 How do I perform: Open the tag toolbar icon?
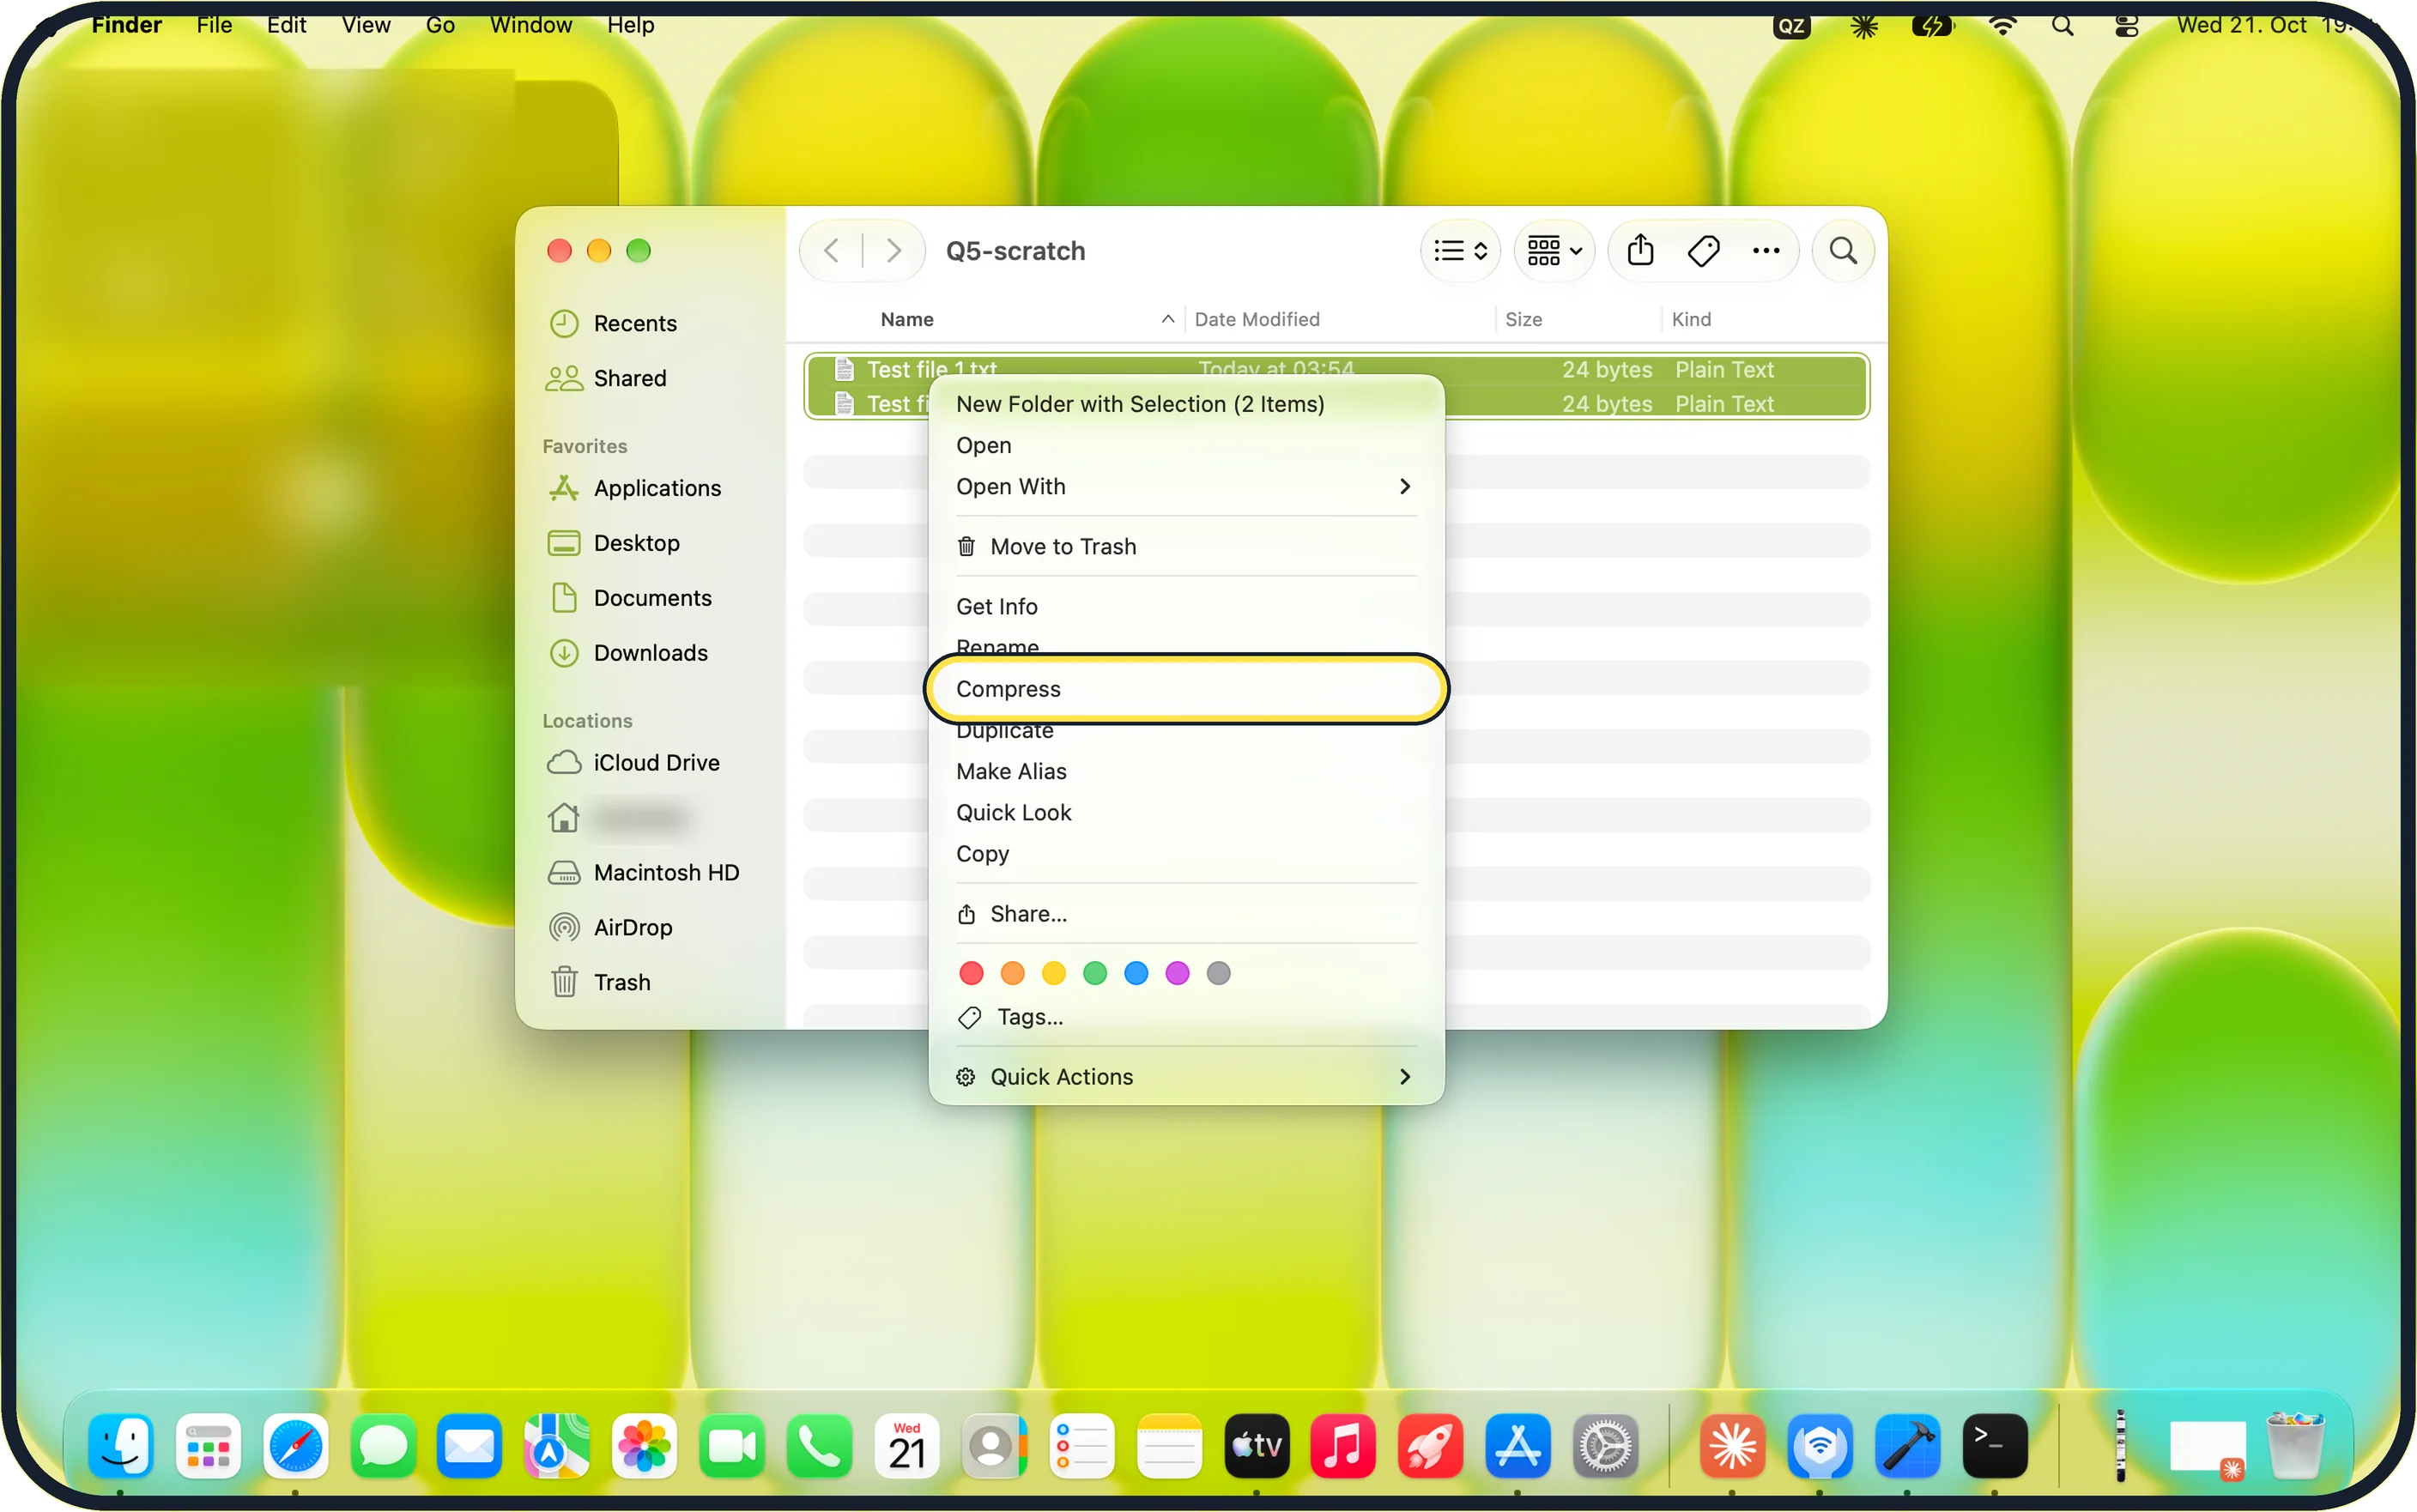pos(1703,250)
